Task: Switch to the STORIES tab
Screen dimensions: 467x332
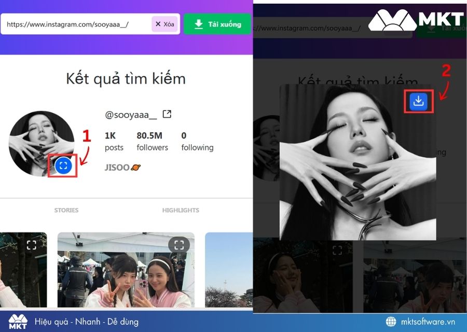Action: click(65, 210)
